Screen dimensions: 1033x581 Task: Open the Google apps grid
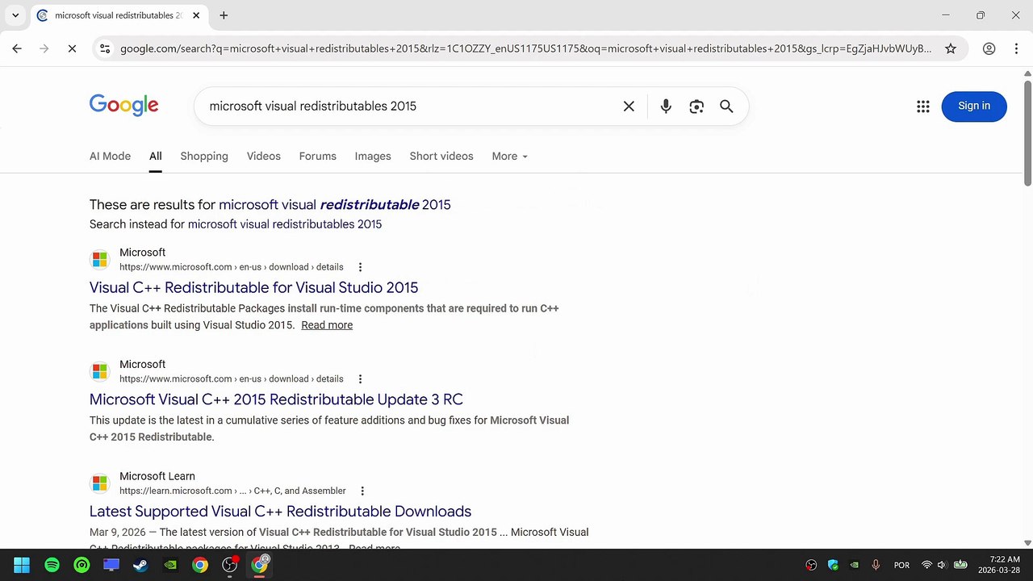pos(923,106)
